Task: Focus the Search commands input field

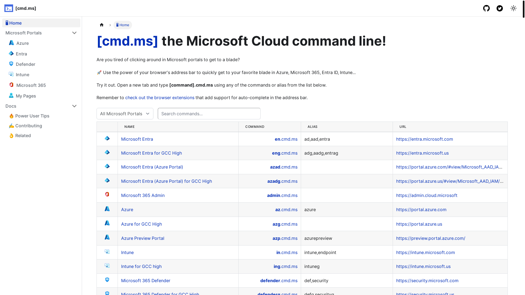Action: pos(209,114)
